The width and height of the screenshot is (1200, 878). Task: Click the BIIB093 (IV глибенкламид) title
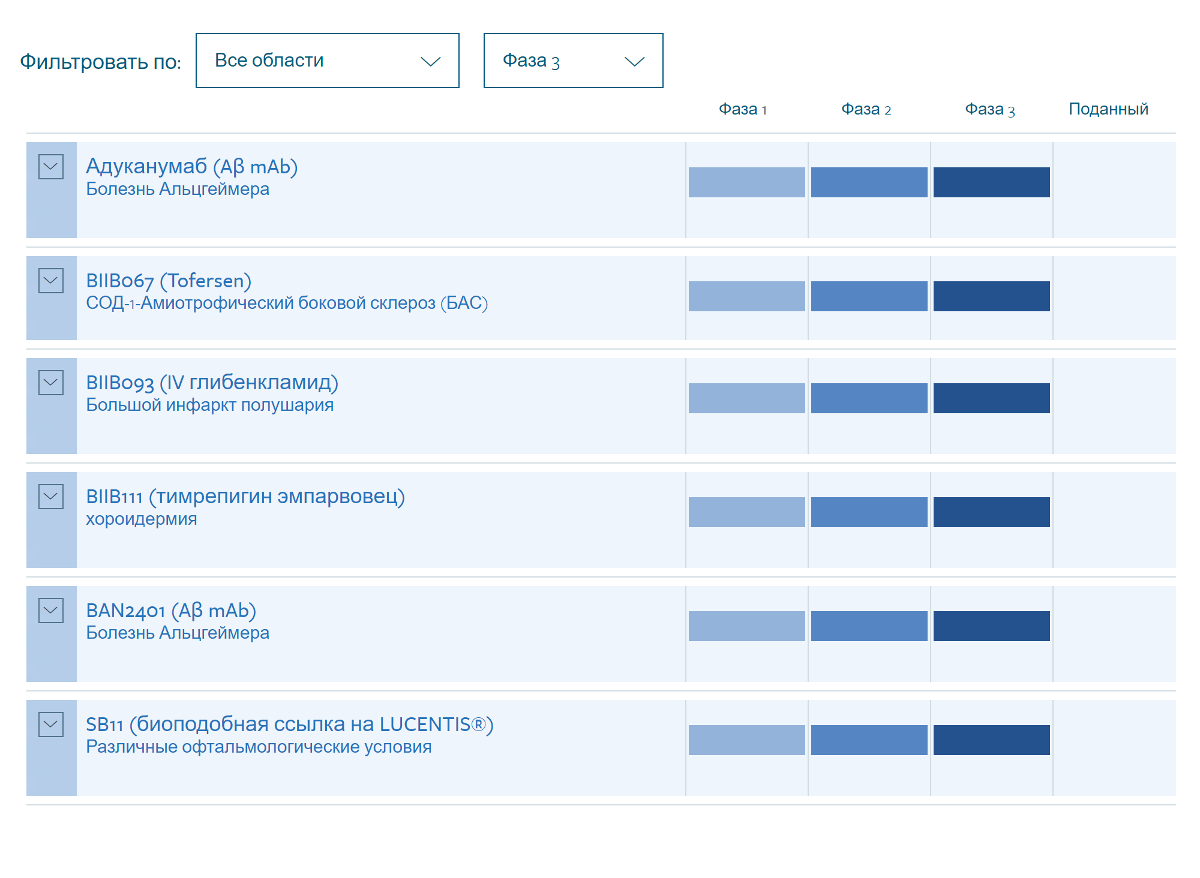[x=212, y=382]
